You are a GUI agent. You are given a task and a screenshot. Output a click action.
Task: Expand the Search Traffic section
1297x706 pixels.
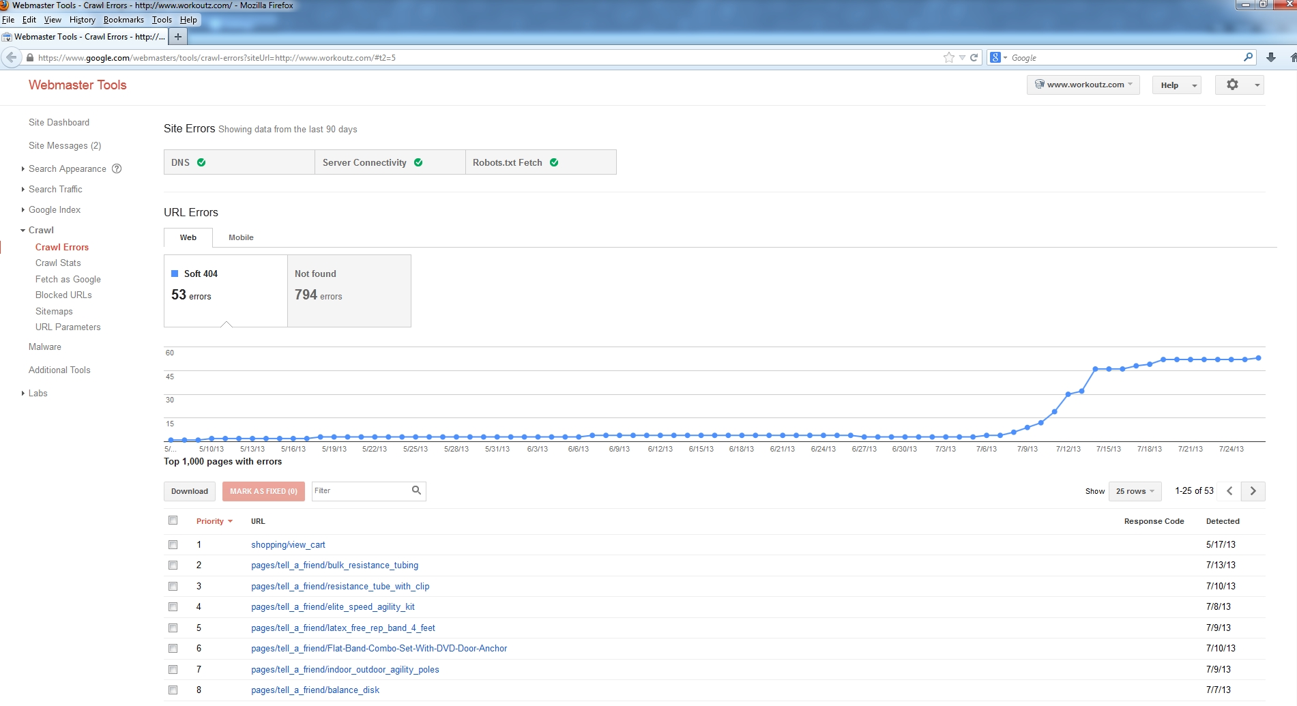[55, 189]
